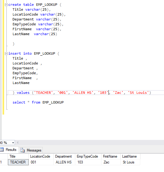
Task: Switch to the Results tab
Action: point(9,150)
